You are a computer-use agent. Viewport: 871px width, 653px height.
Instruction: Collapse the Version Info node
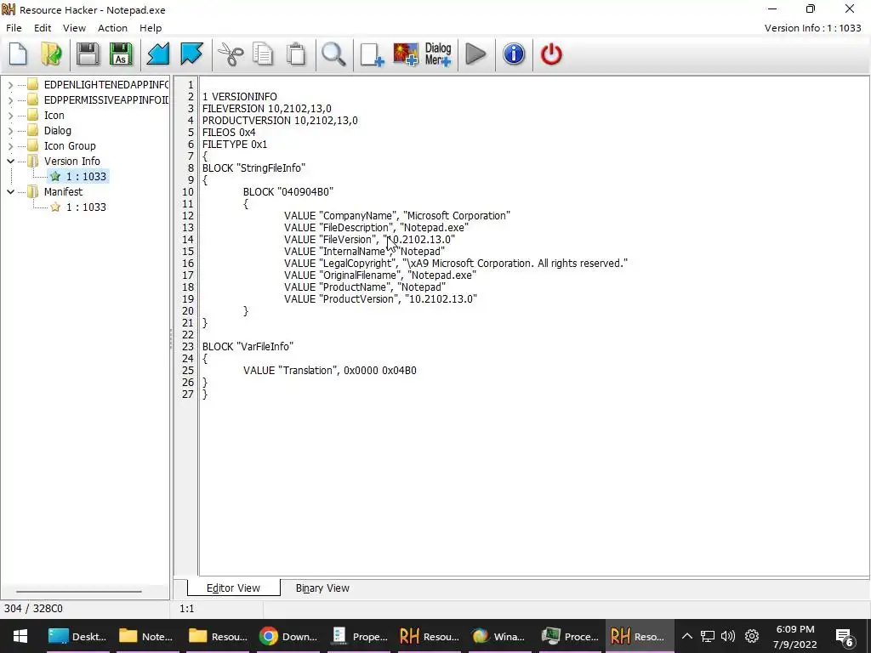point(10,161)
